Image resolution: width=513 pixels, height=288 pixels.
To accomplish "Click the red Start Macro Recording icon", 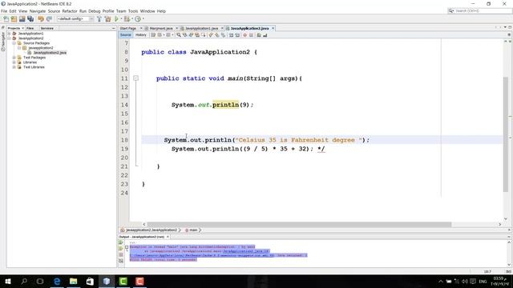I will click(244, 35).
